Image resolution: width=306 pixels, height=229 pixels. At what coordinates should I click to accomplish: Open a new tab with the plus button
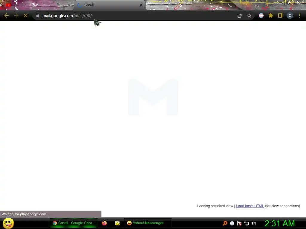(152, 5)
